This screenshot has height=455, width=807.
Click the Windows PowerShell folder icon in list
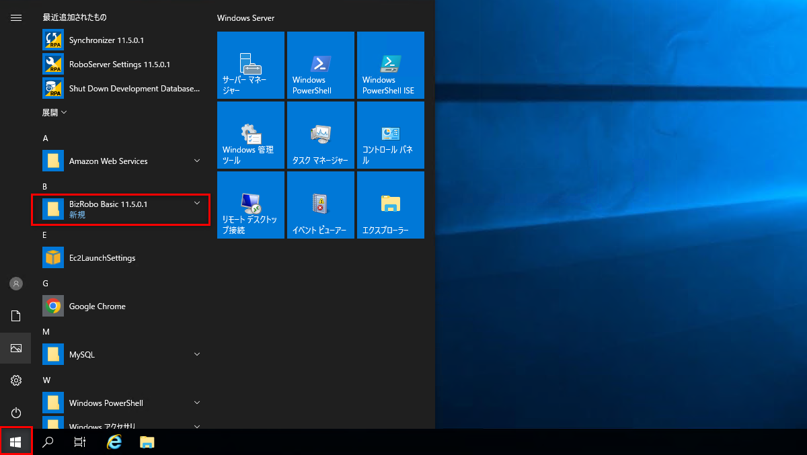[53, 403]
